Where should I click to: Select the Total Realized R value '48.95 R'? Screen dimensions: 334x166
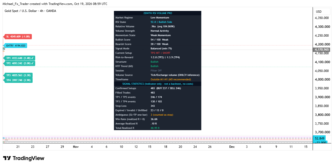point(155,128)
